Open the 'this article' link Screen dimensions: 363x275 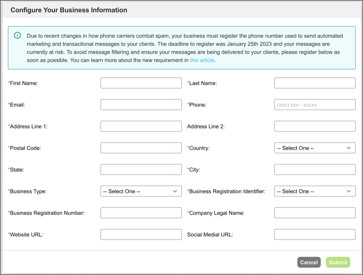(202, 60)
